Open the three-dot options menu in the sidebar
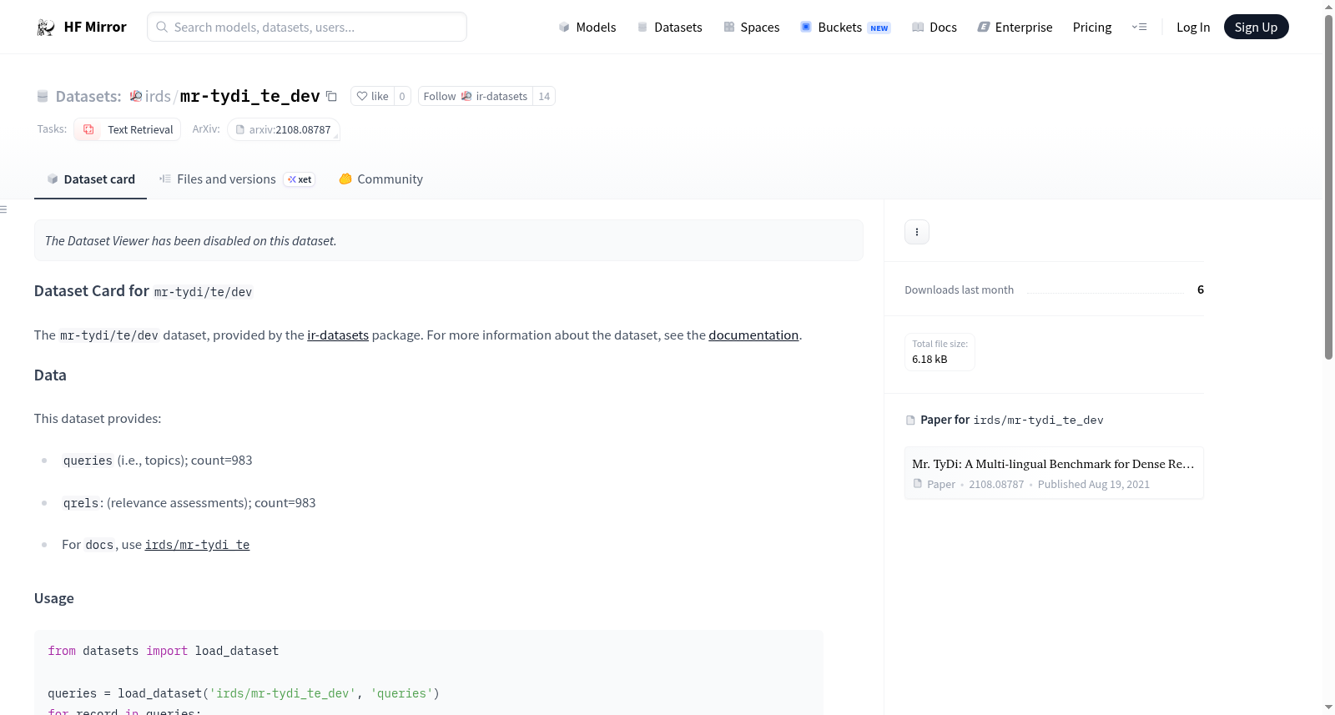 pos(917,232)
